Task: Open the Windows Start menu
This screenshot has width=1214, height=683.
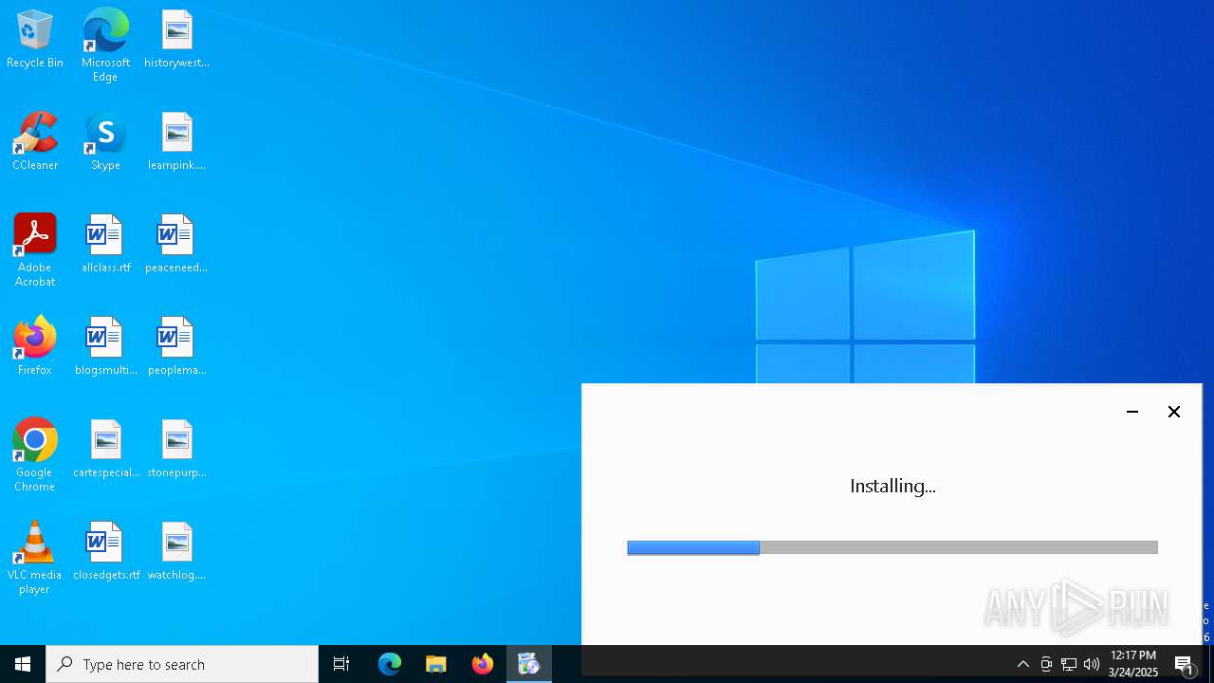Action: point(23,664)
